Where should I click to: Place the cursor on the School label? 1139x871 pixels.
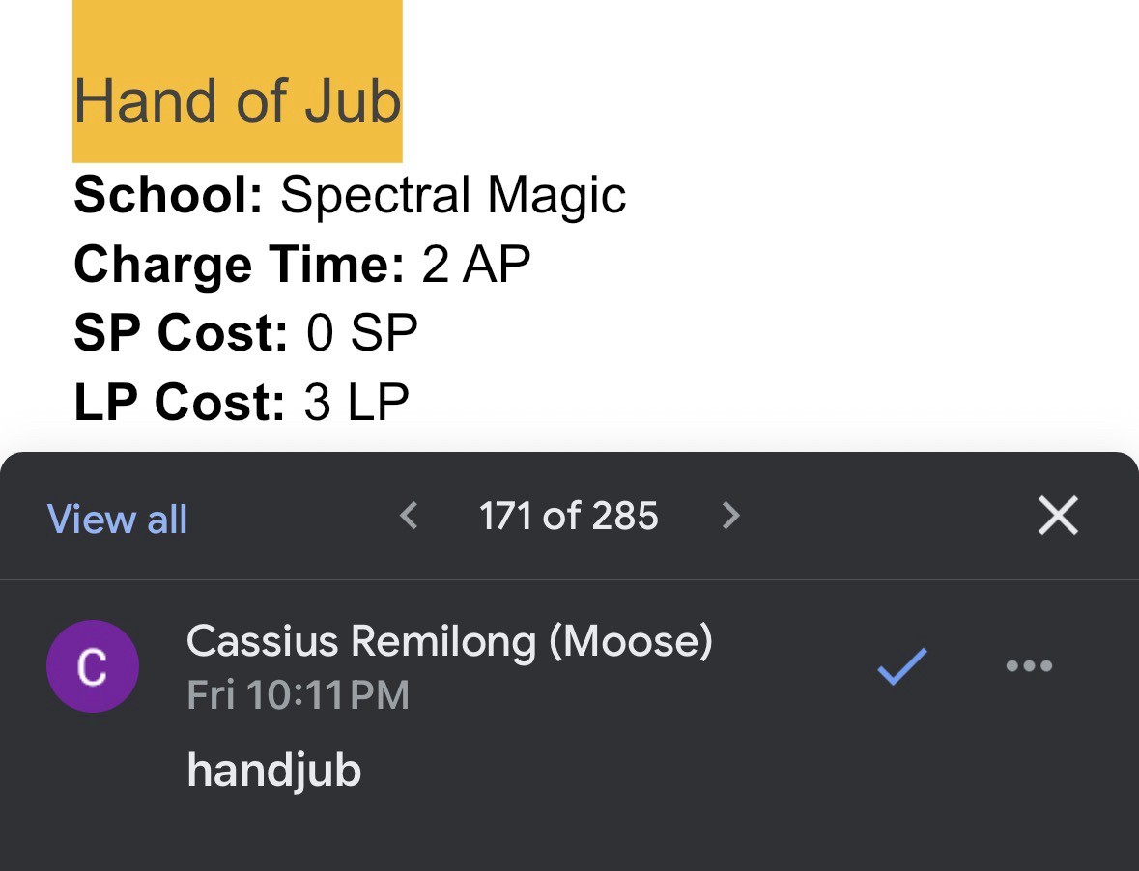point(168,195)
